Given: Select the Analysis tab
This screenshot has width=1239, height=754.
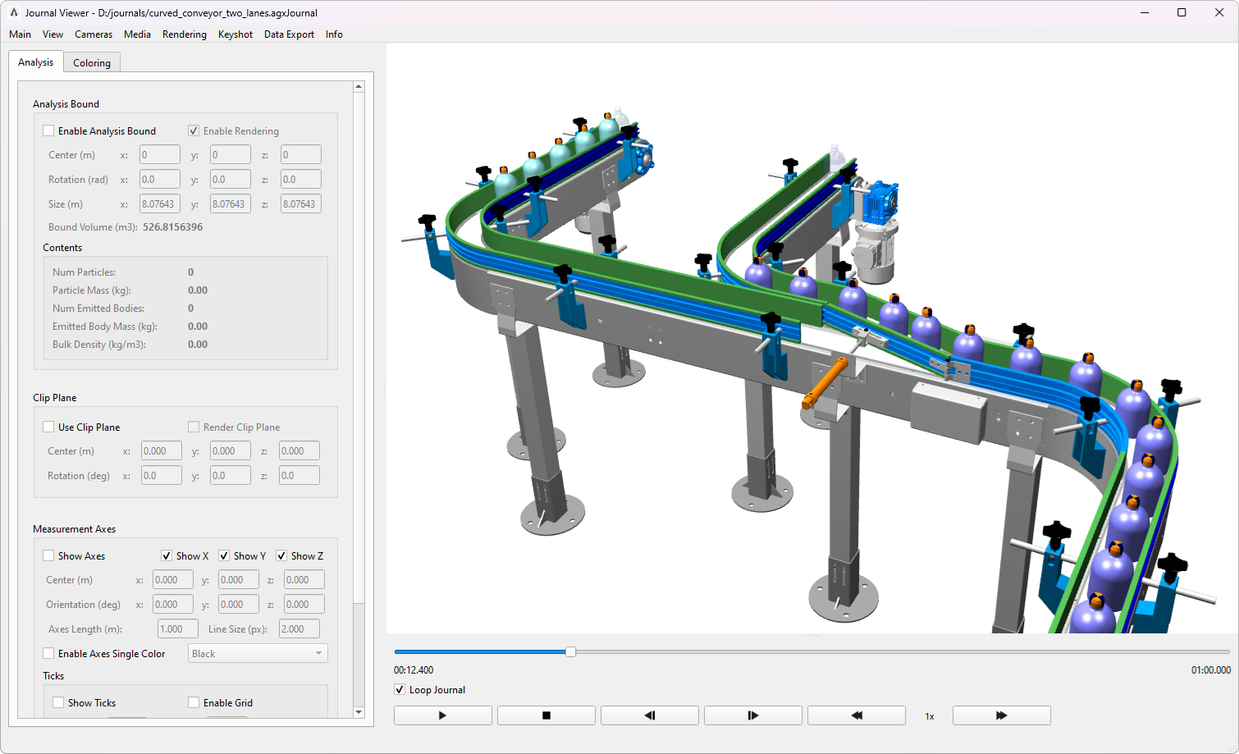Looking at the screenshot, I should pyautogui.click(x=36, y=62).
